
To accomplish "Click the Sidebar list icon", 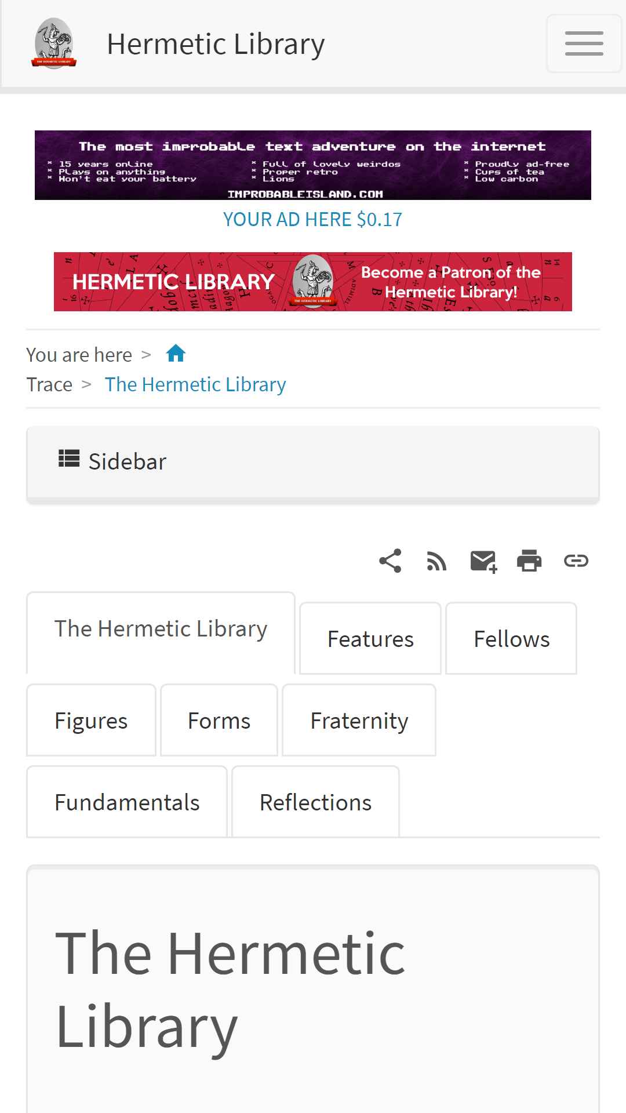I will (x=69, y=459).
